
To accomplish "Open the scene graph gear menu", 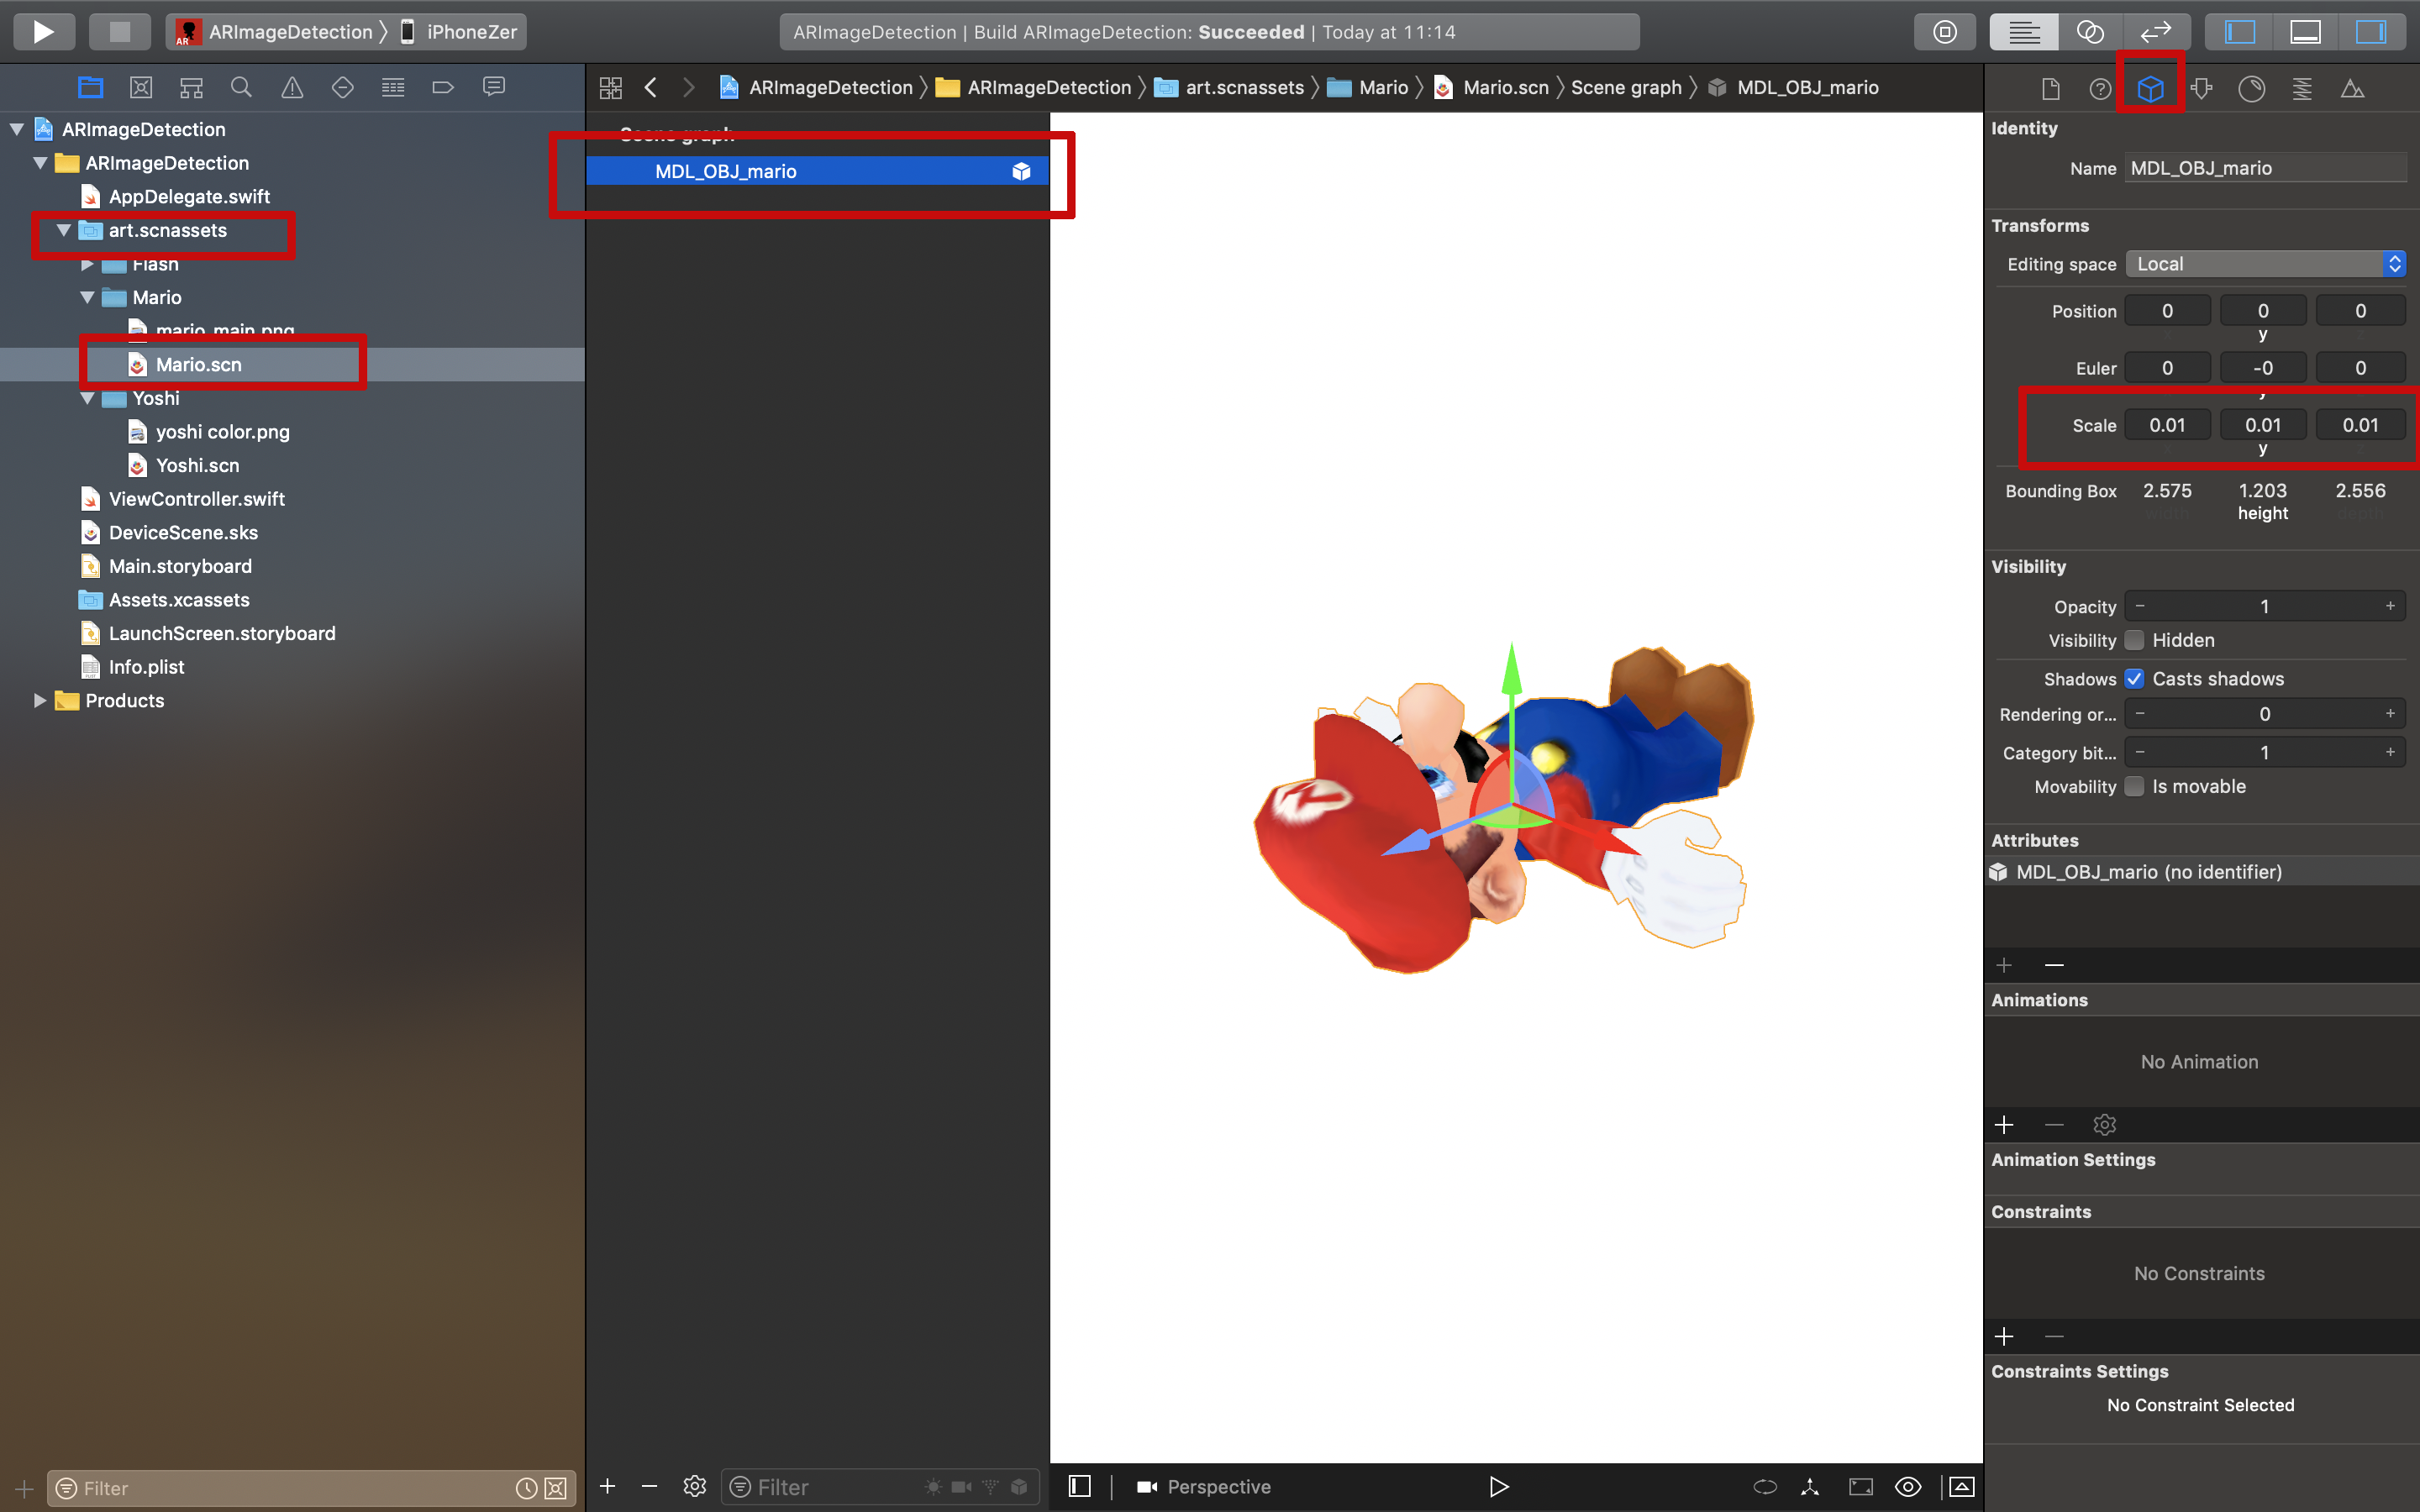I will [694, 1486].
